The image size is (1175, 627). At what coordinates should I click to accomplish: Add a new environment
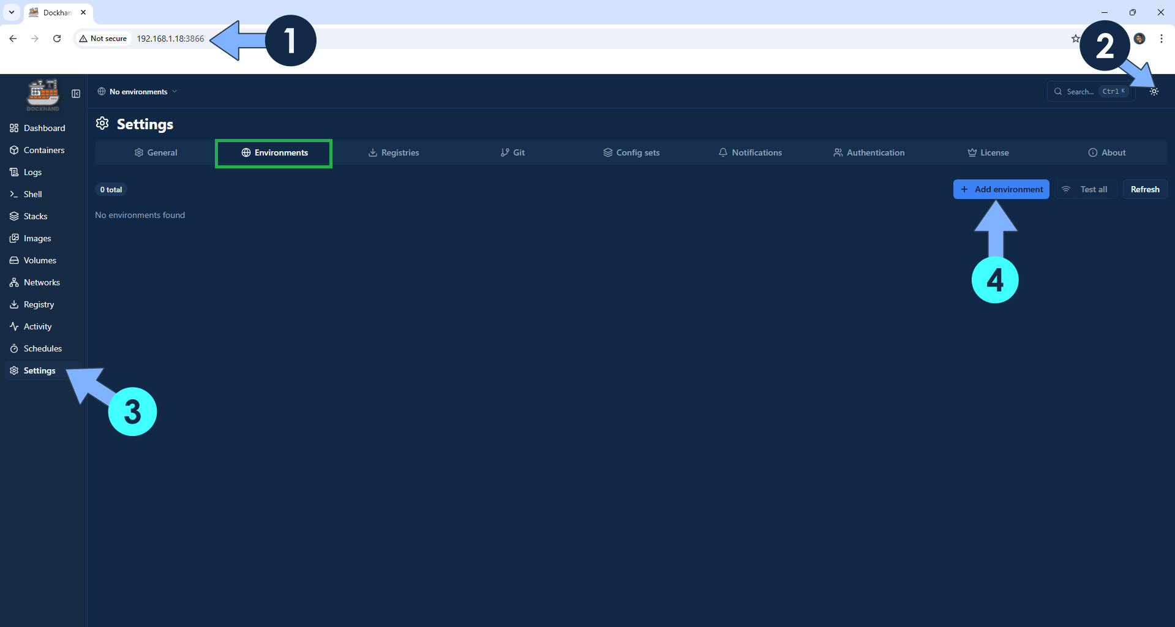click(1000, 189)
